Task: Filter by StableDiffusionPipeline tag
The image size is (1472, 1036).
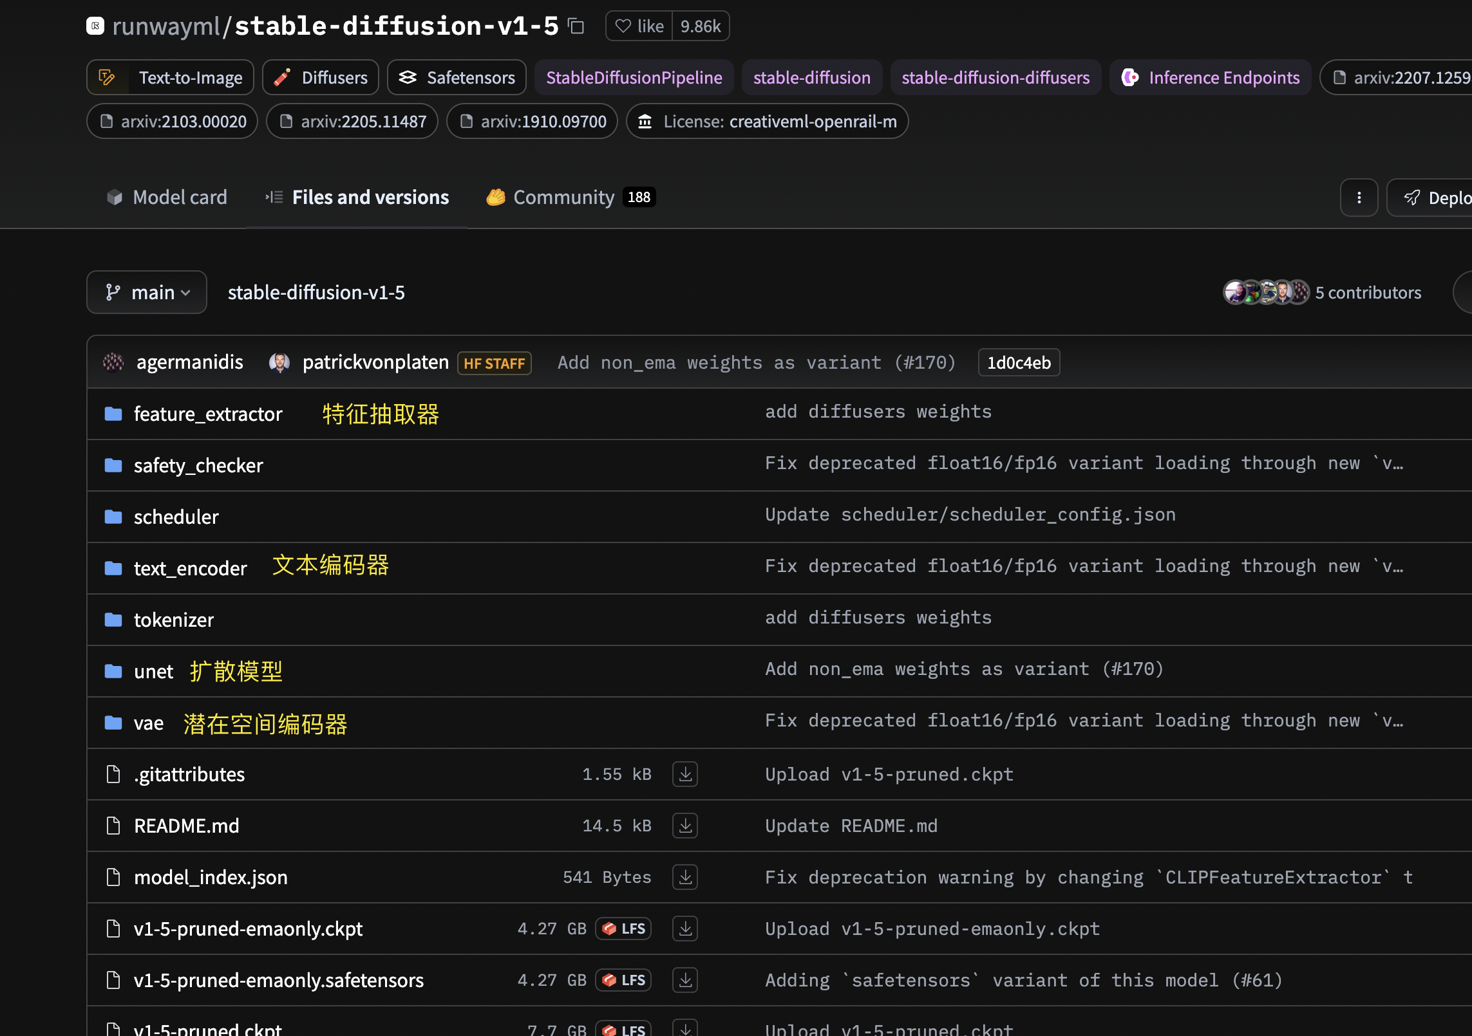Action: coord(634,77)
